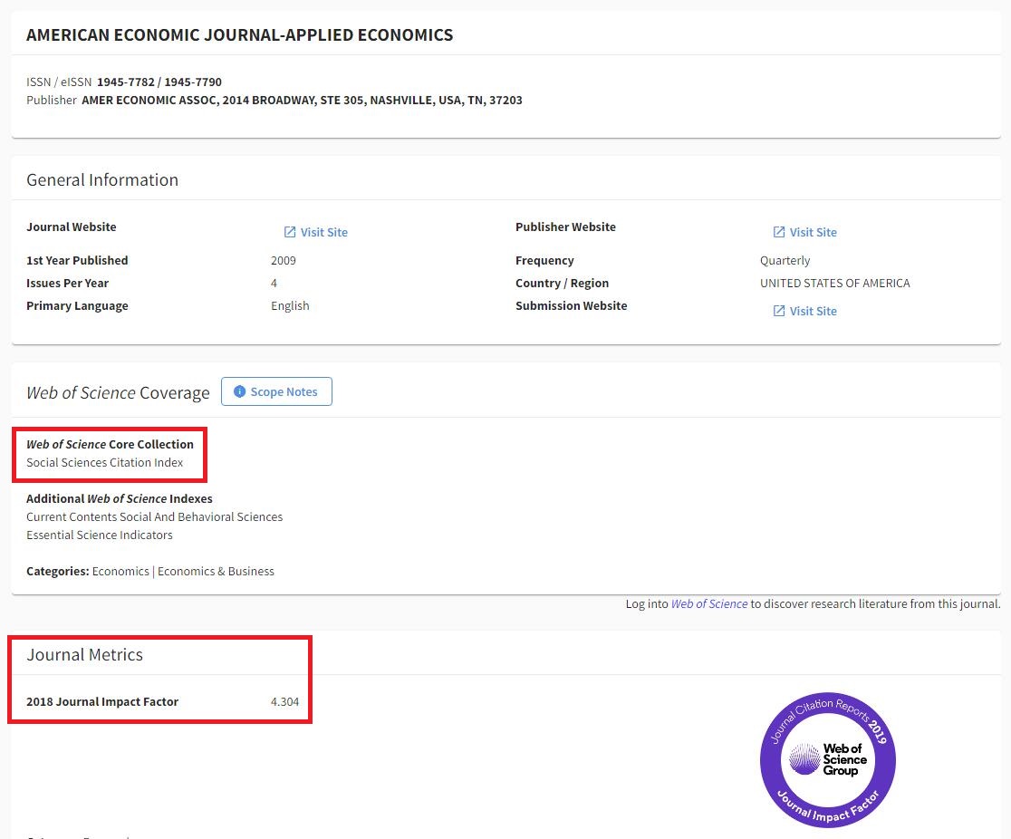Select the Economics & Business category
Image resolution: width=1011 pixels, height=839 pixels.
pyautogui.click(x=216, y=572)
